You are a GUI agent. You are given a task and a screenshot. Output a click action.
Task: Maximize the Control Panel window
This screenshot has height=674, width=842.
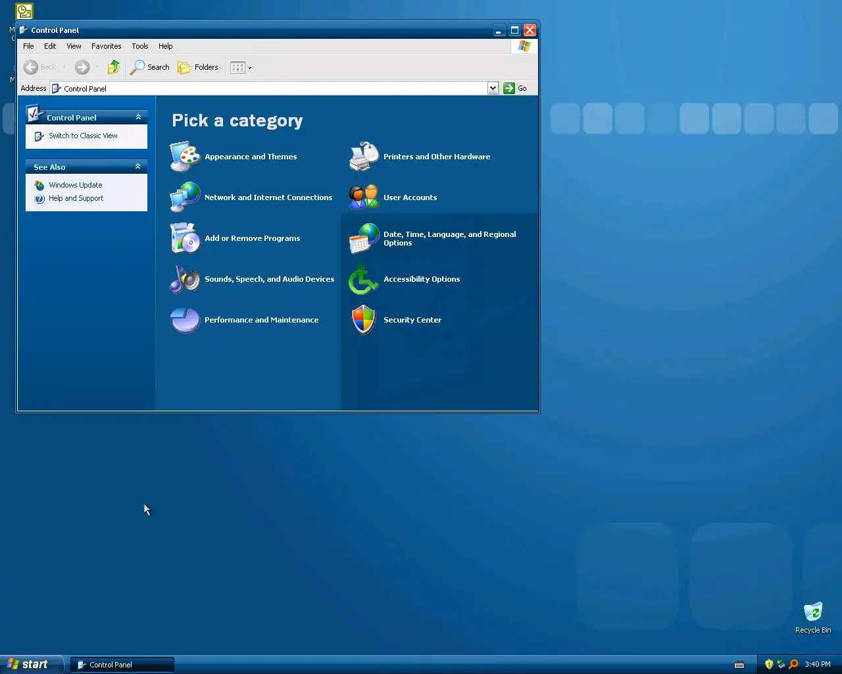click(x=514, y=30)
